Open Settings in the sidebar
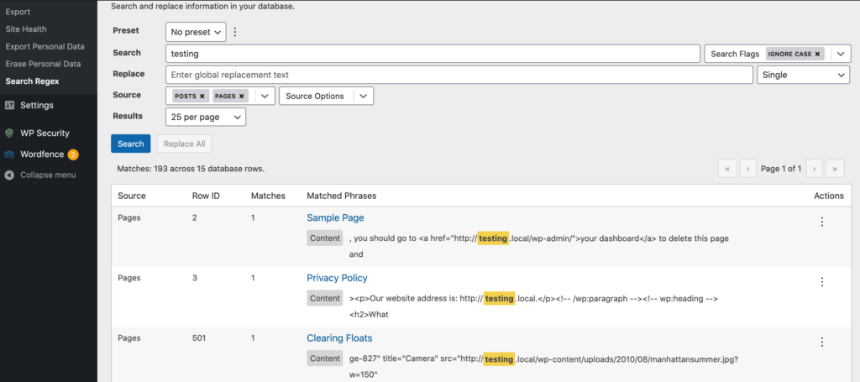Screen dimensions: 860x382 37,105
